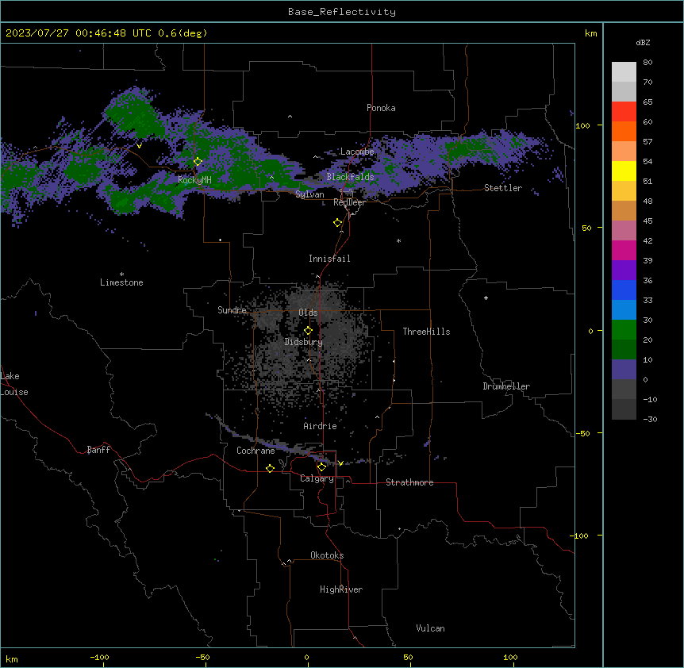This screenshot has width=684, height=668.
Task: Click the Ponoka city label
Action: point(381,108)
